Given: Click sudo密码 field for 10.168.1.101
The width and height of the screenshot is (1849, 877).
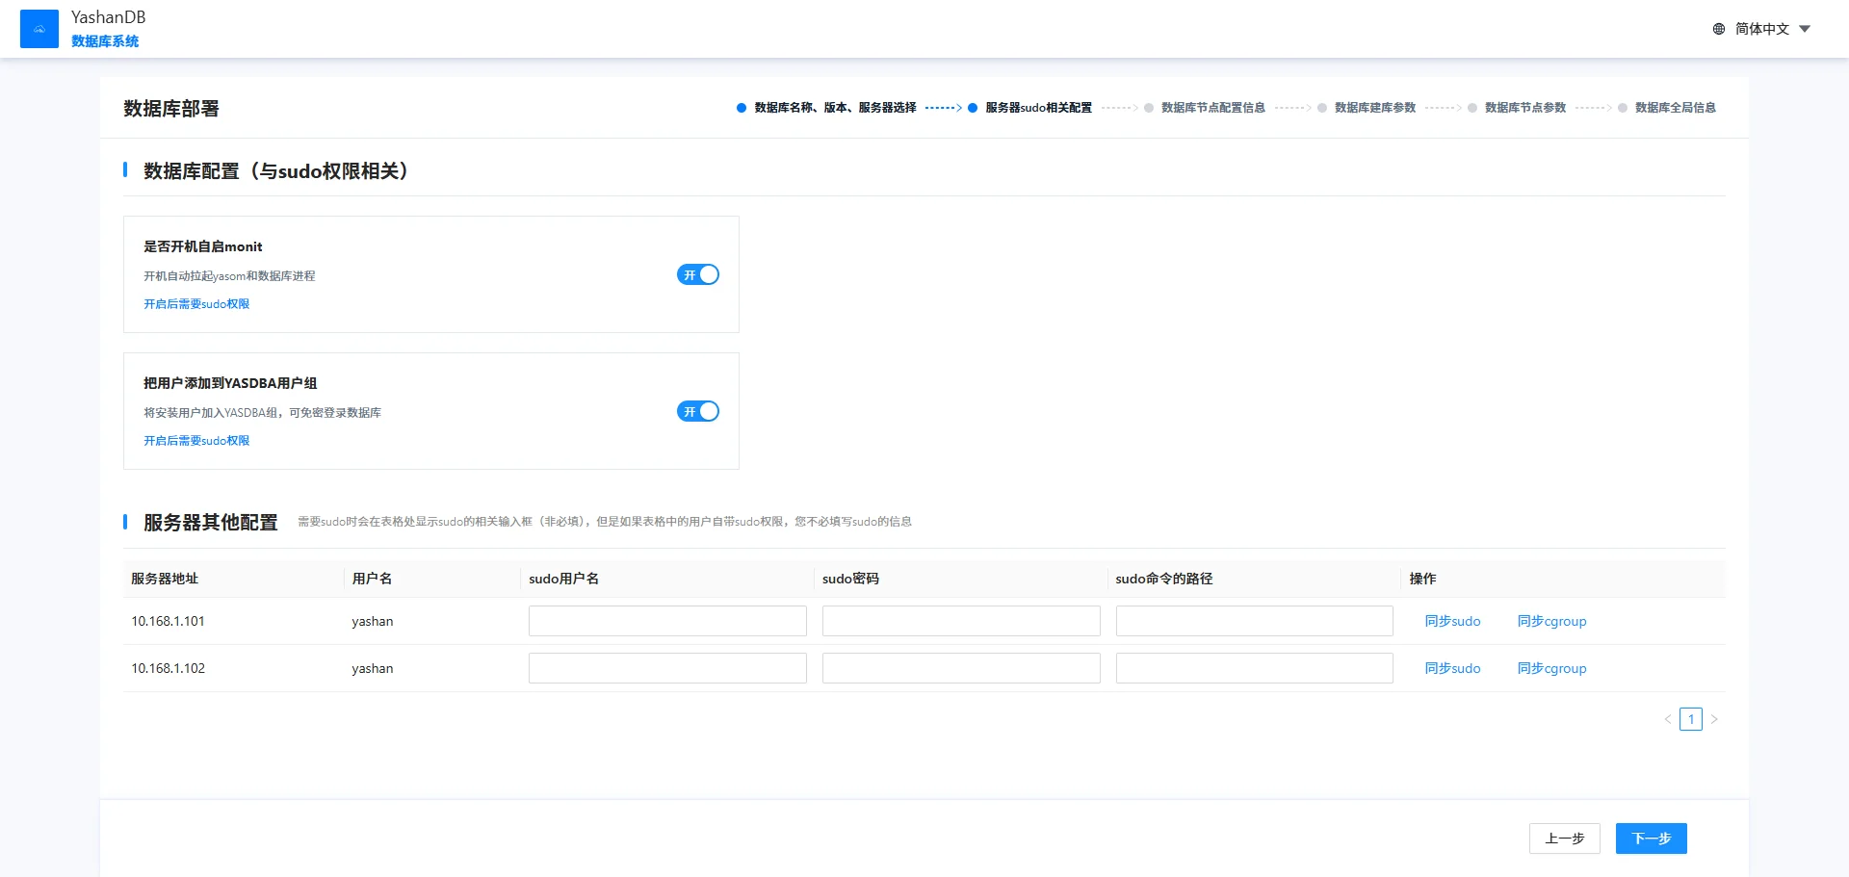Looking at the screenshot, I should [x=960, y=621].
